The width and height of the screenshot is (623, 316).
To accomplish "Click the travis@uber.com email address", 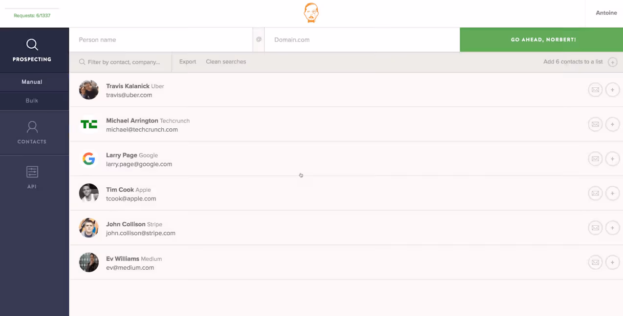I will [x=129, y=95].
